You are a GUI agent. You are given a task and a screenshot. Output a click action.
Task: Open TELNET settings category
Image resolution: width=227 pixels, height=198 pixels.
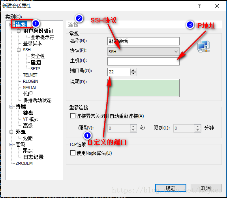click(30, 75)
